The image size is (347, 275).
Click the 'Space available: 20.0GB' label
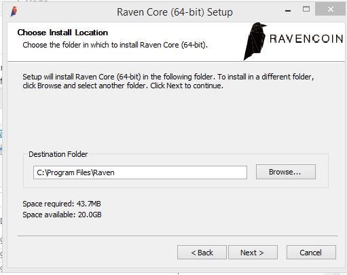62,215
